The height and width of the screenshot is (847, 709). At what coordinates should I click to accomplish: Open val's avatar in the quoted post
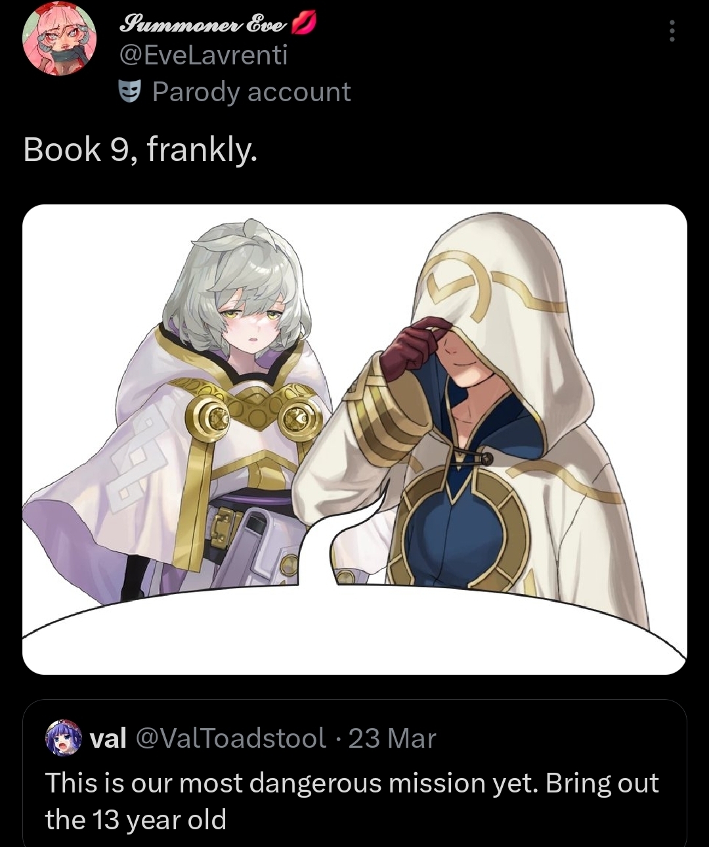(63, 737)
